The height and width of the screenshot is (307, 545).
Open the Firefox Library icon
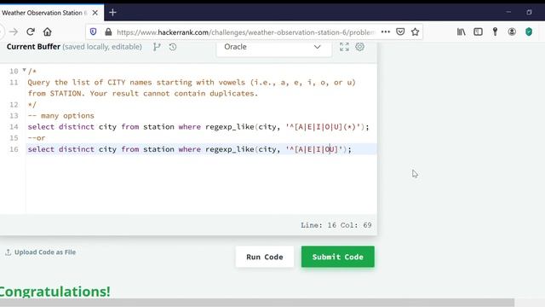[x=462, y=32]
